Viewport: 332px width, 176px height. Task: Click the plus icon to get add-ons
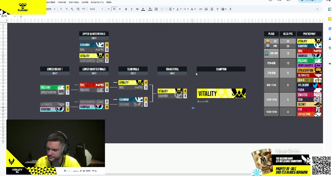tap(330, 64)
